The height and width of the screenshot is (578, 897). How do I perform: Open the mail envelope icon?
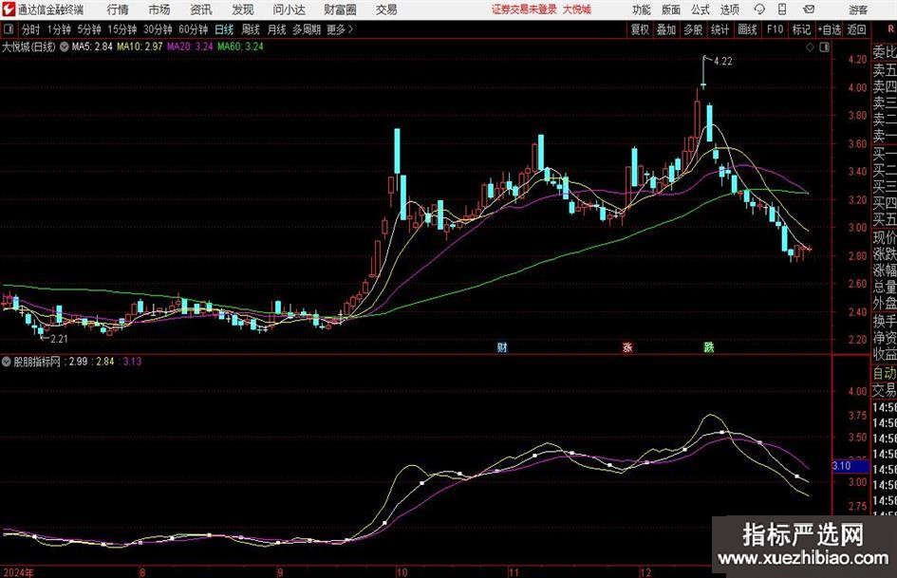tap(809, 9)
